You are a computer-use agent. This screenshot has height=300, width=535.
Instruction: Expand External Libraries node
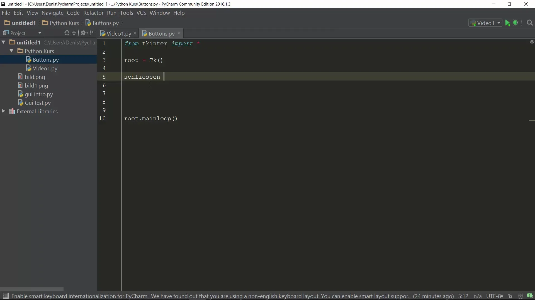tap(4, 111)
